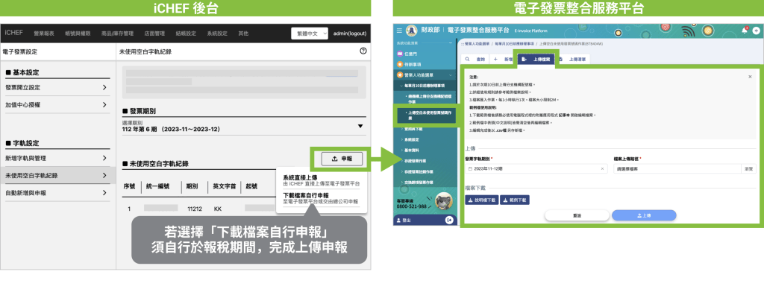Clear the invoice period field with the X icon
This screenshot has width=764, height=301.
point(602,169)
